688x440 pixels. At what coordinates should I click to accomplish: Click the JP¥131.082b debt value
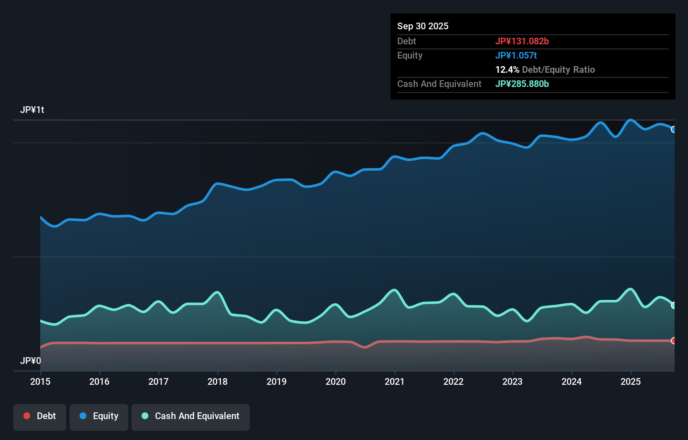tap(522, 41)
